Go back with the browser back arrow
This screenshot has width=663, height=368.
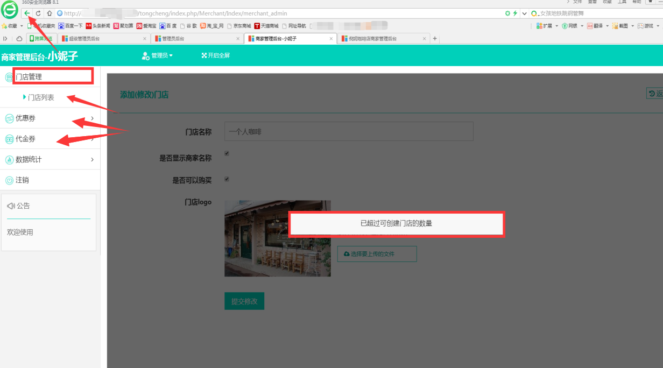[27, 13]
